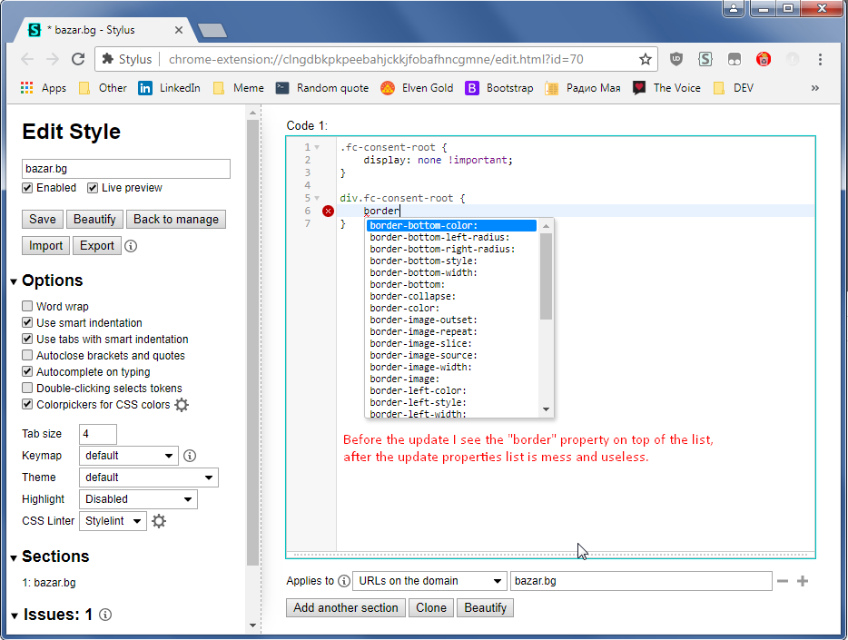Click the red error marker on line 6
Viewport: 848px width, 640px height.
click(x=327, y=211)
